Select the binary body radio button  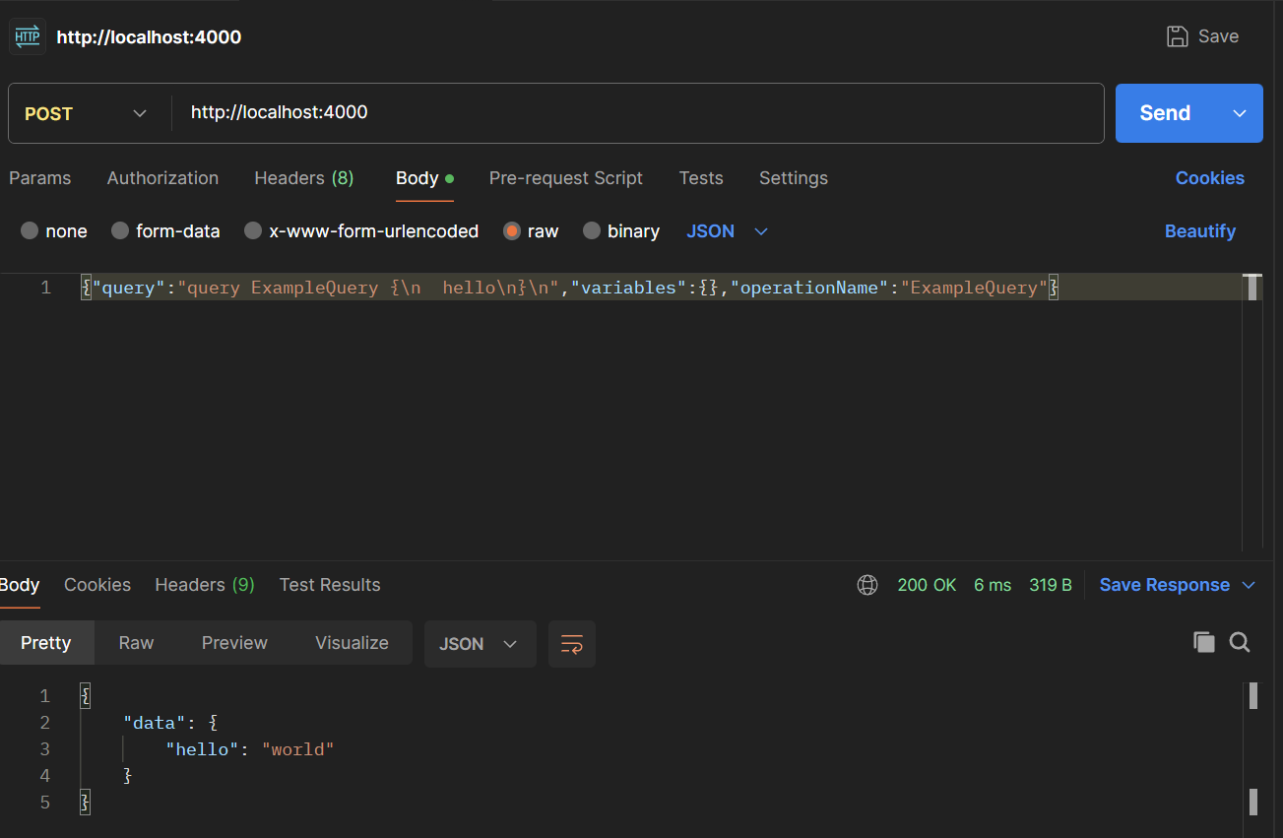point(592,231)
